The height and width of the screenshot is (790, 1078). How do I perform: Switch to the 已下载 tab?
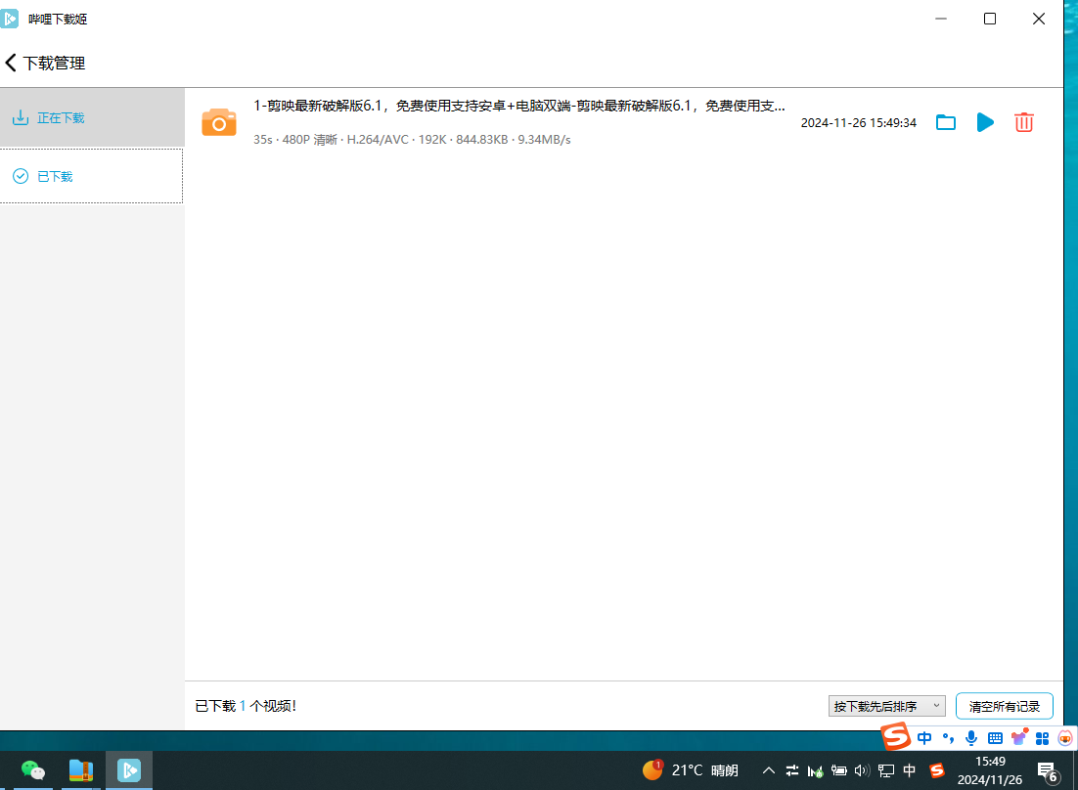(91, 177)
